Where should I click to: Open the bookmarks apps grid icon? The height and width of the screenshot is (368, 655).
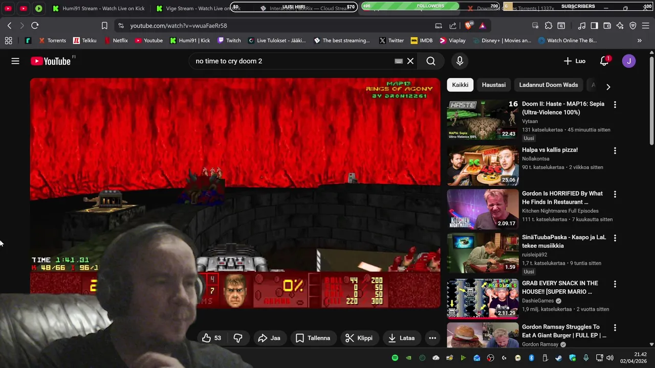pos(9,40)
